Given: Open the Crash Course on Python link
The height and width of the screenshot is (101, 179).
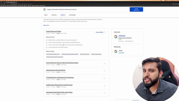Looking at the screenshot, I should tap(53, 31).
